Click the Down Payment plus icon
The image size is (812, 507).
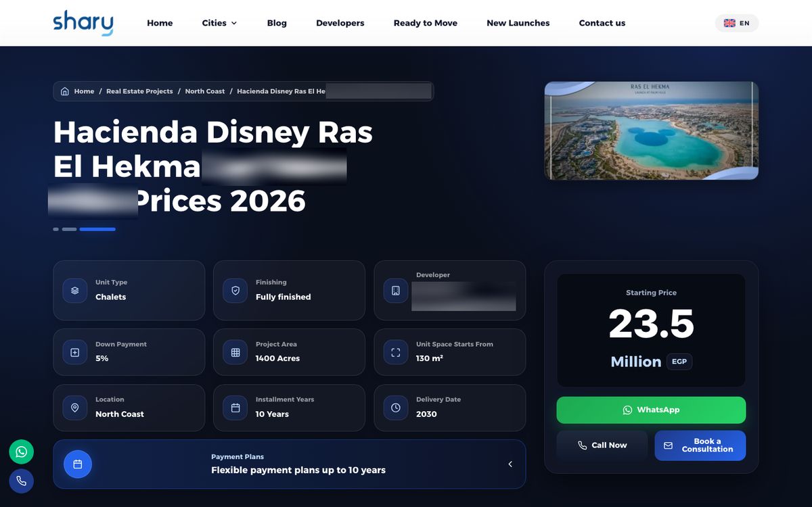point(75,352)
